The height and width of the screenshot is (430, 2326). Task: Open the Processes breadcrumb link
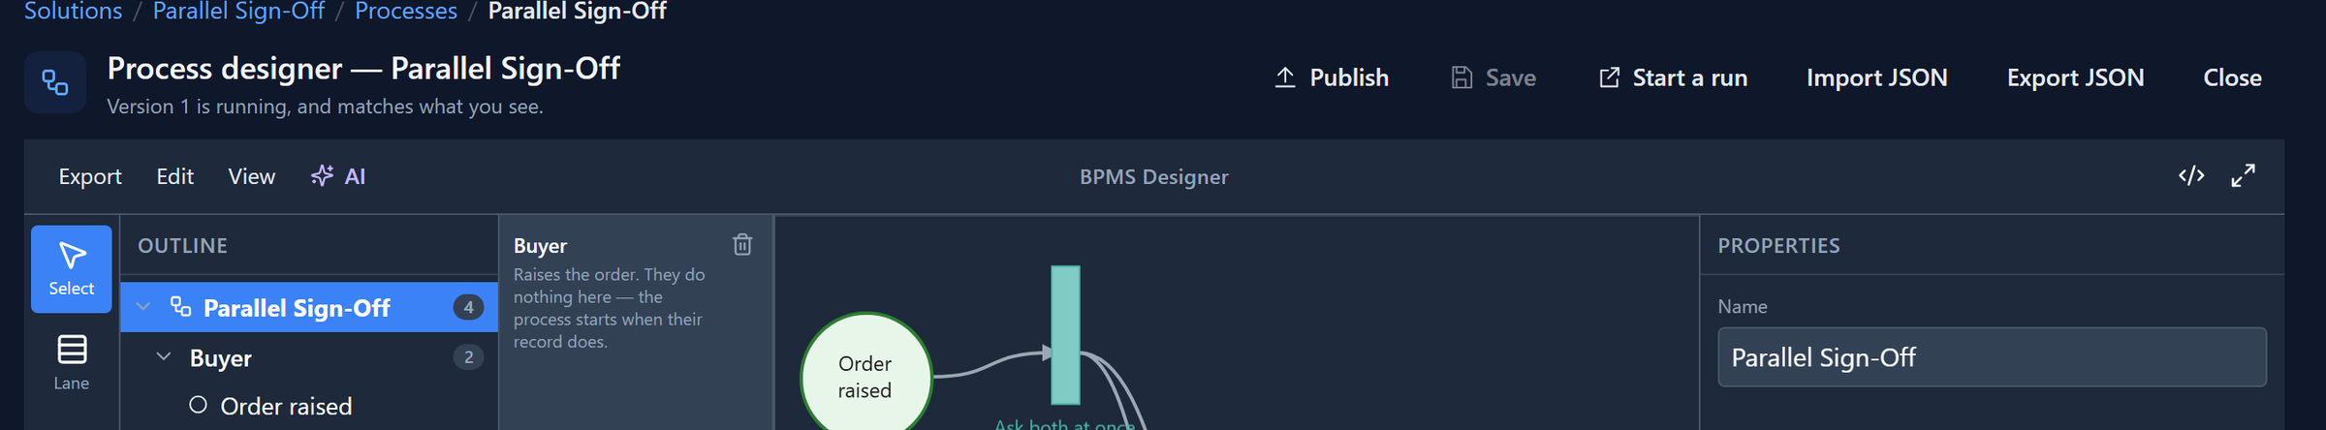click(406, 12)
